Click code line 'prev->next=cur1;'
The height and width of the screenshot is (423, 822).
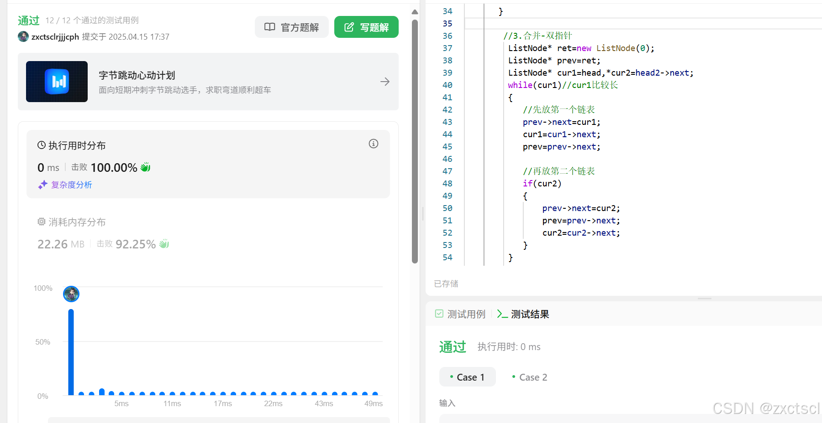click(562, 122)
